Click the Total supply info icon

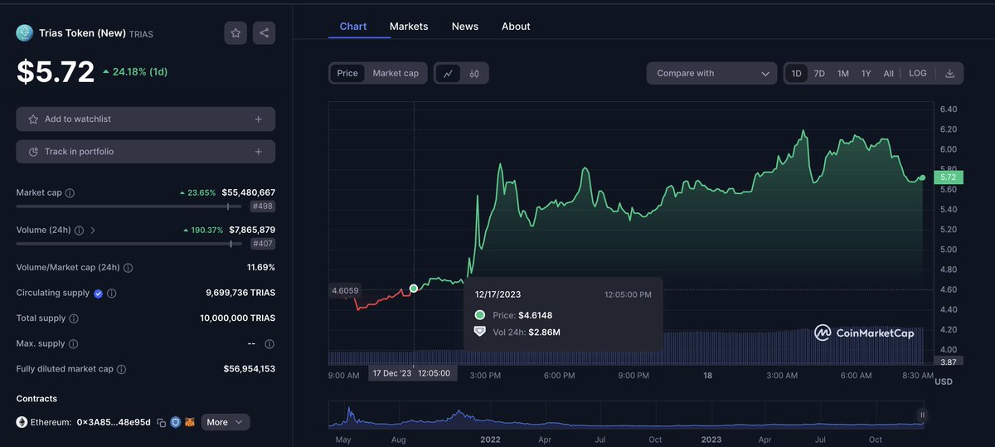pyautogui.click(x=74, y=318)
